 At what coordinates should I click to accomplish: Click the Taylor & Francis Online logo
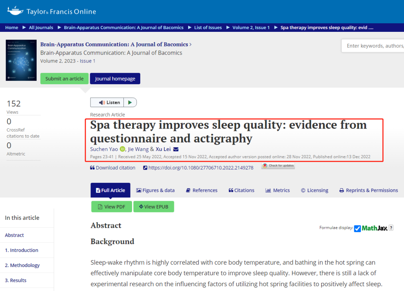click(x=51, y=11)
